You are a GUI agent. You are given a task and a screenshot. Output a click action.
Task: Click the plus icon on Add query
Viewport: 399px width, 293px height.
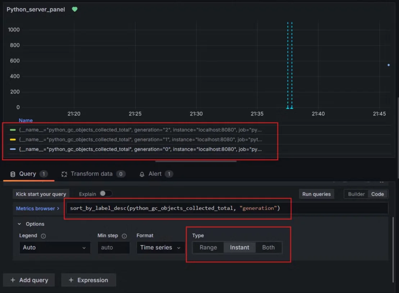tap(13, 280)
